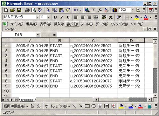Viewport: 159px width, 116px height.
Task: Toggle underline formatting
Action: [x=68, y=17]
